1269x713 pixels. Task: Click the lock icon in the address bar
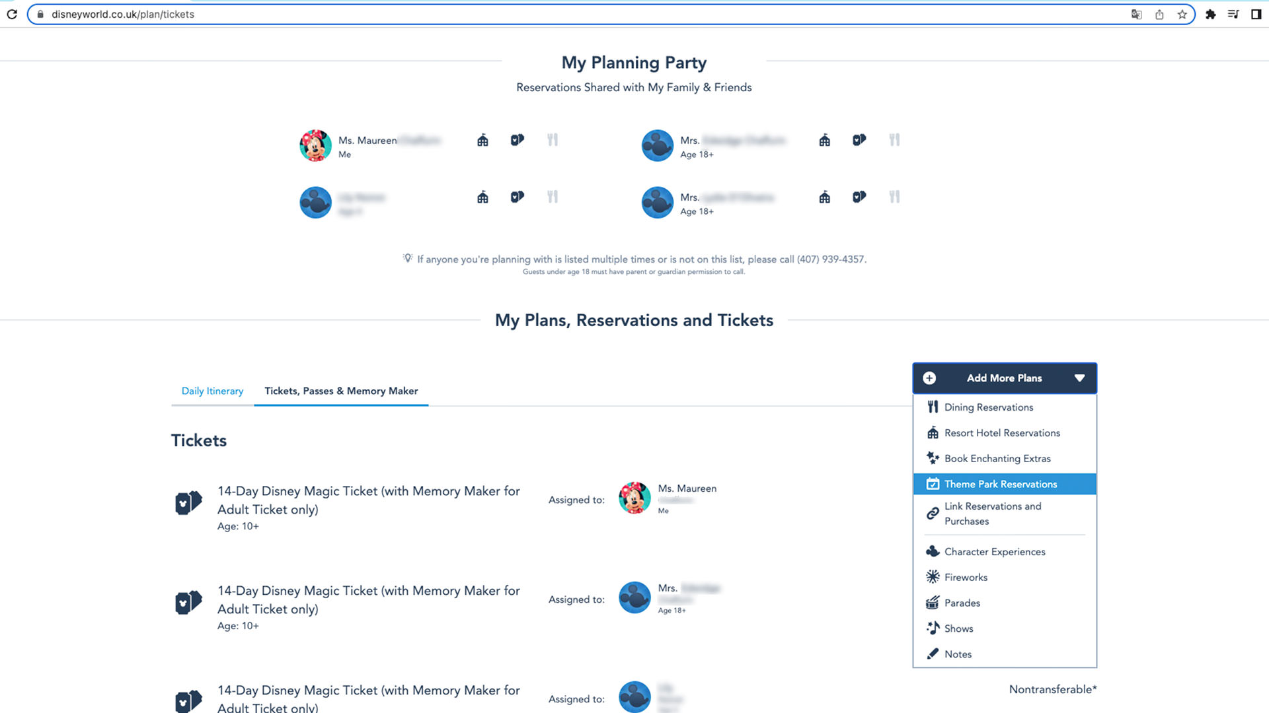tap(40, 15)
